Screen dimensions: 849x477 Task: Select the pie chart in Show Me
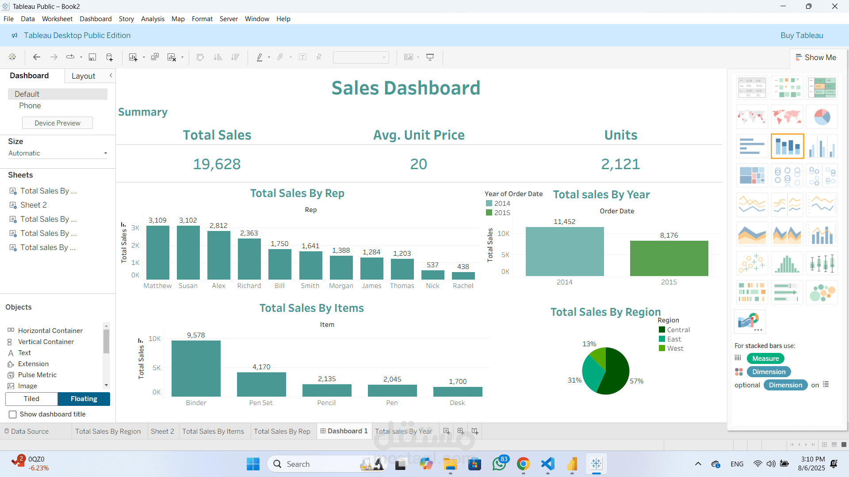click(x=822, y=117)
